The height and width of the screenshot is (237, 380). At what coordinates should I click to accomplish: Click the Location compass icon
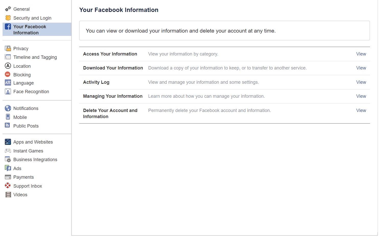coord(8,66)
